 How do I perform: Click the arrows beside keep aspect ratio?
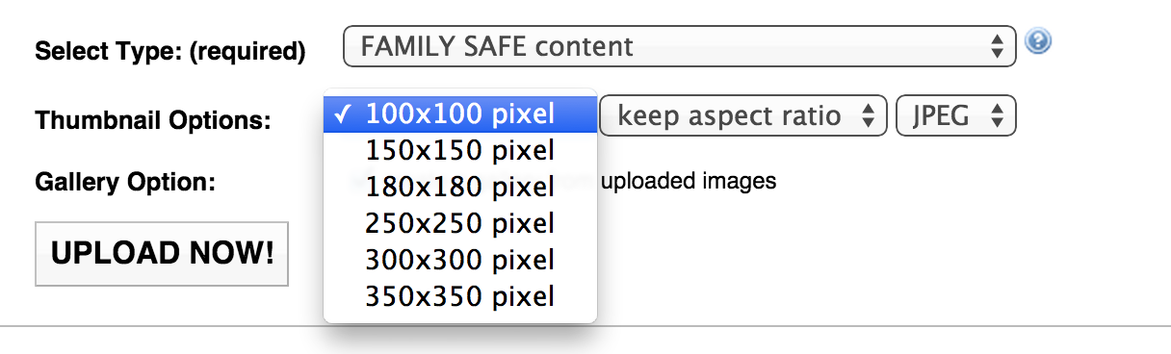click(867, 117)
